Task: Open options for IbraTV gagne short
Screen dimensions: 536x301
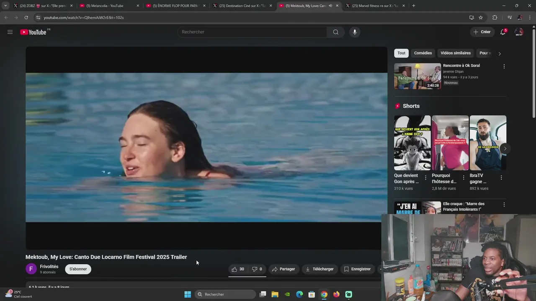Action: [x=501, y=178]
